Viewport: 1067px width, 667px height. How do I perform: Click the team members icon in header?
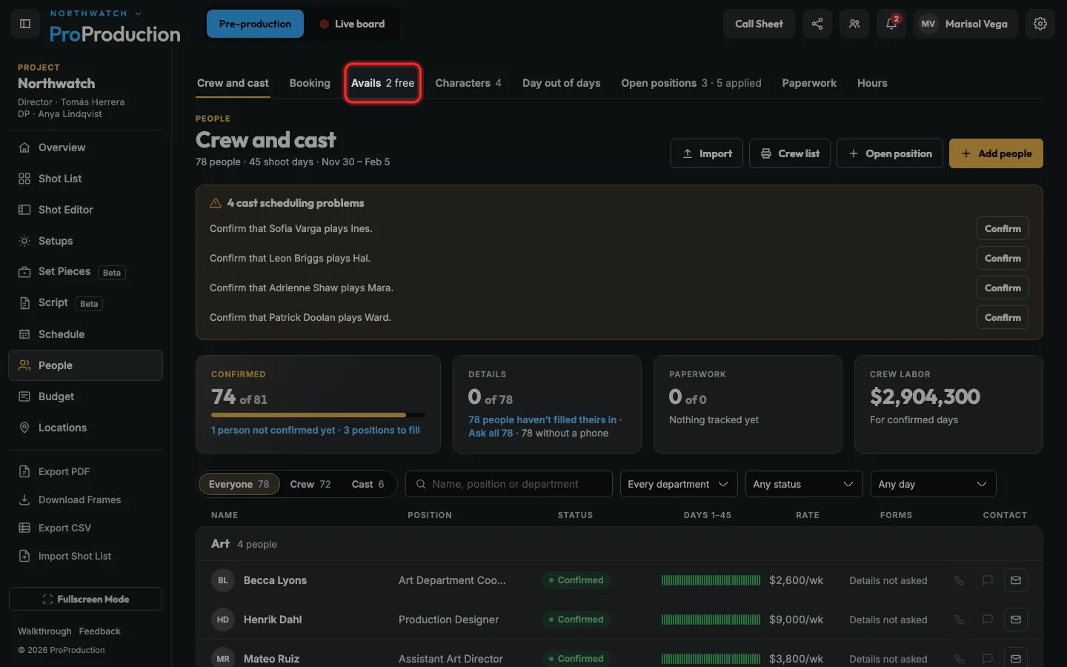tap(854, 24)
